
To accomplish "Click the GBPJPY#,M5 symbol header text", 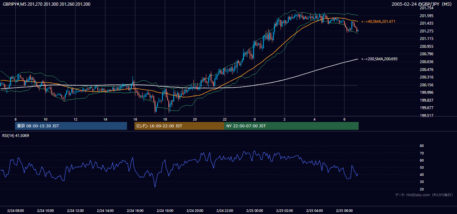I will pos(46,4).
